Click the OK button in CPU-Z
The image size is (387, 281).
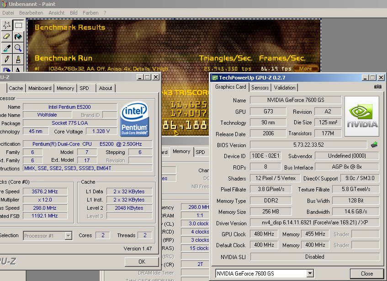(x=142, y=261)
